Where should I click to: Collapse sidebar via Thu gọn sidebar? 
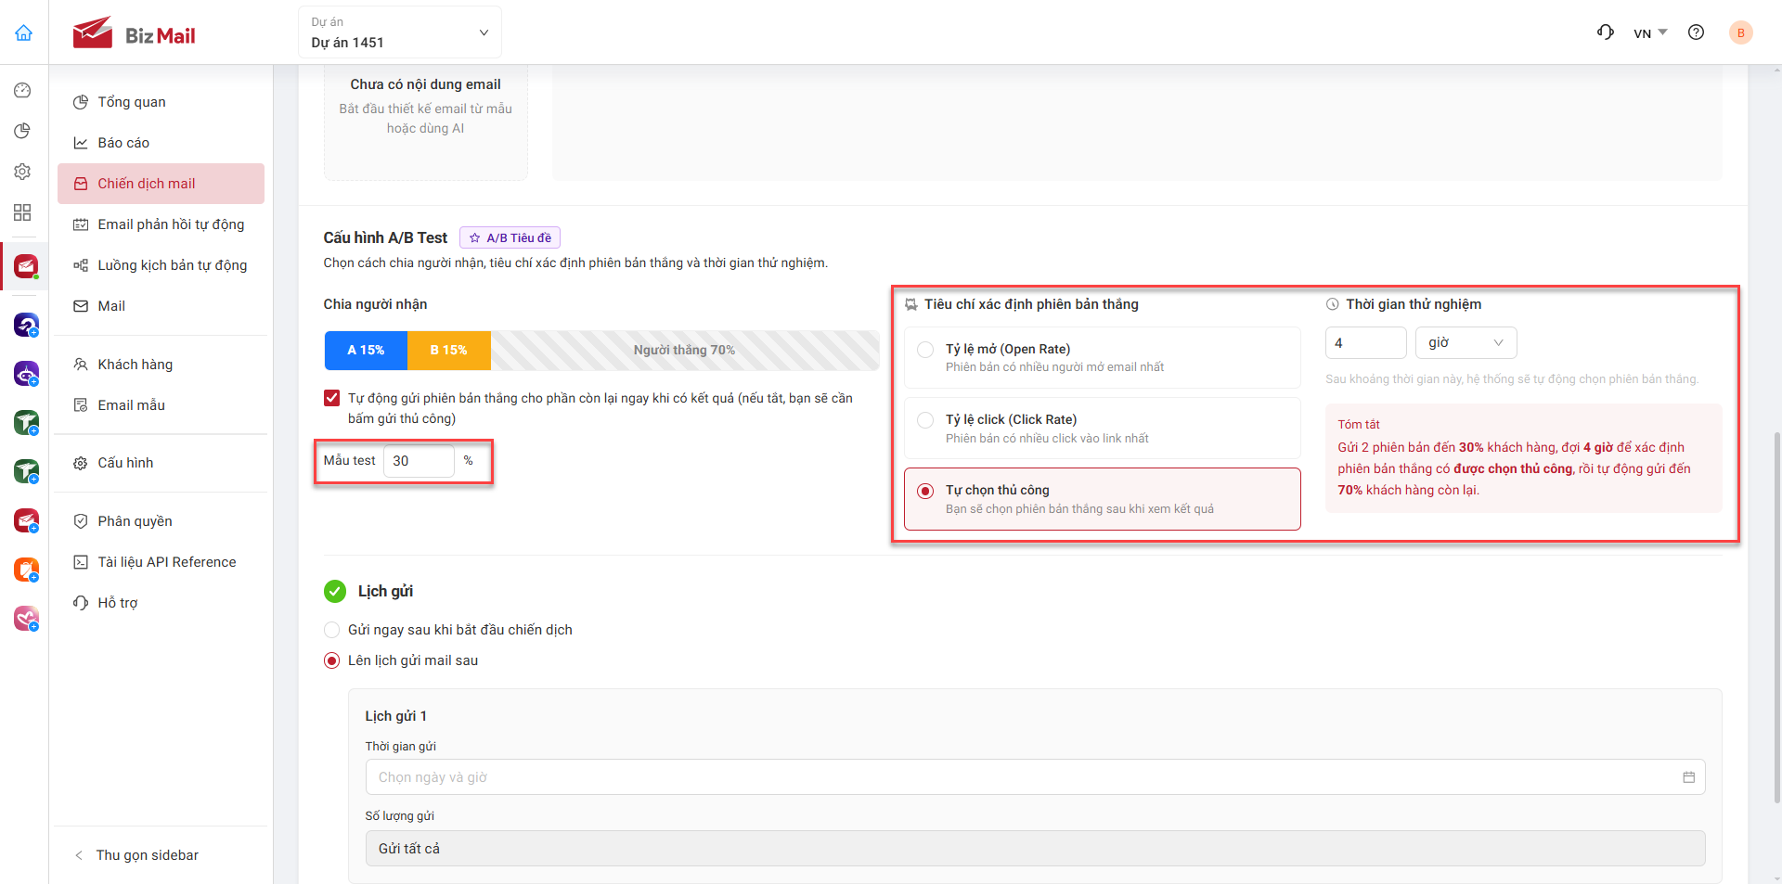147,855
